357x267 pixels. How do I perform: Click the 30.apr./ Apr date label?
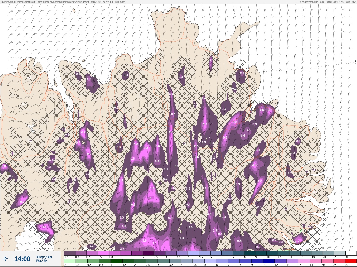pos(44,257)
